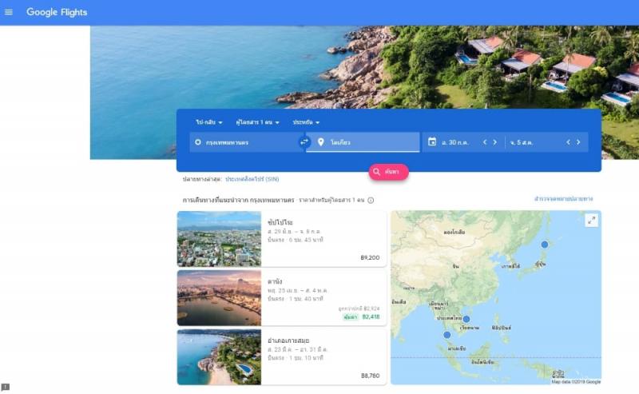Select the ฿2,418 discounted price
Image resolution: width=639 pixels, height=394 pixels.
tap(371, 316)
